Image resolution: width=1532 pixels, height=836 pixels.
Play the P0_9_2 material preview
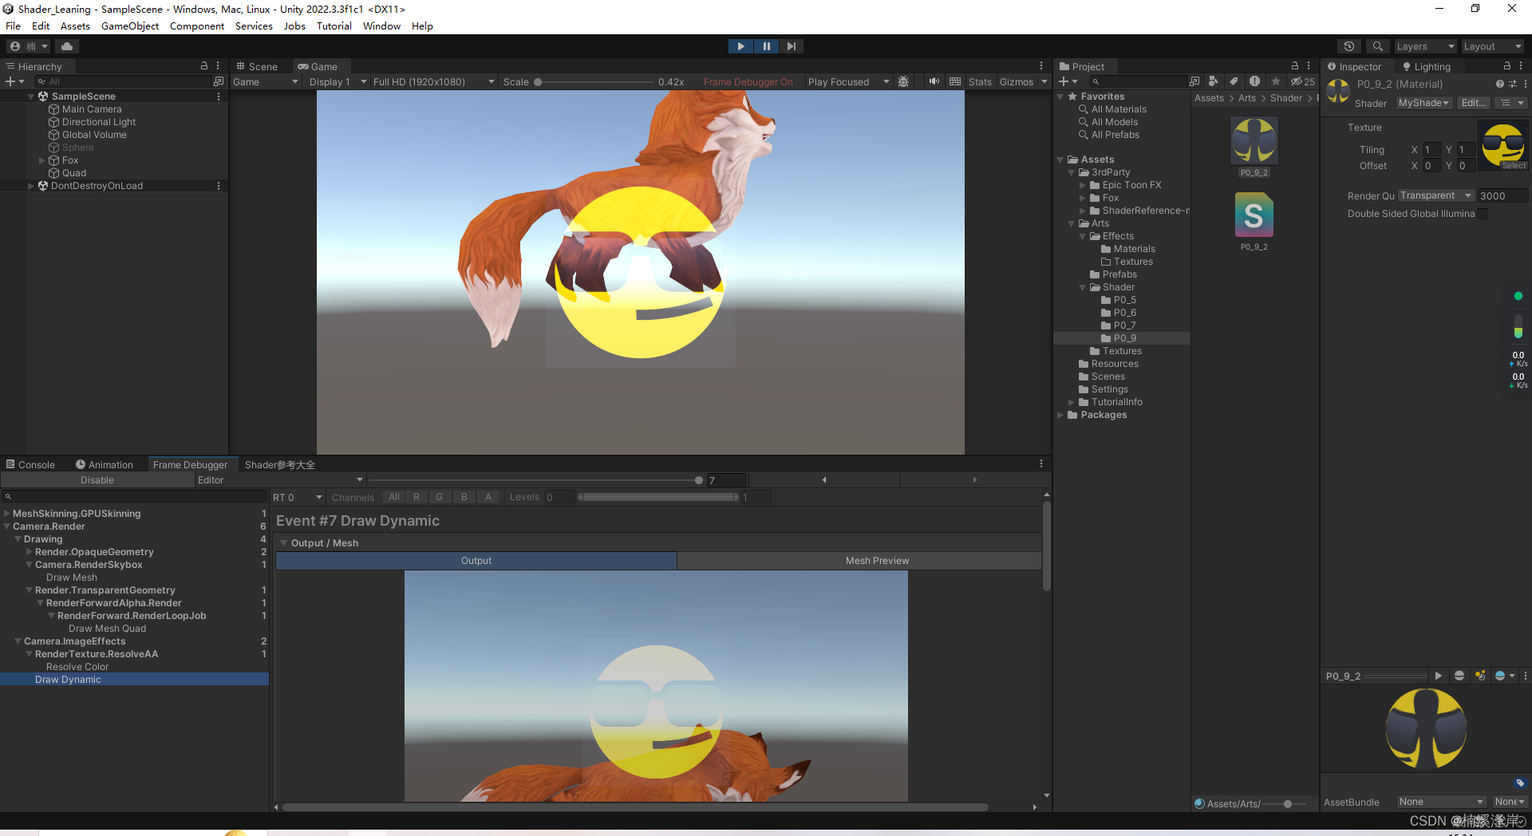tap(1439, 676)
